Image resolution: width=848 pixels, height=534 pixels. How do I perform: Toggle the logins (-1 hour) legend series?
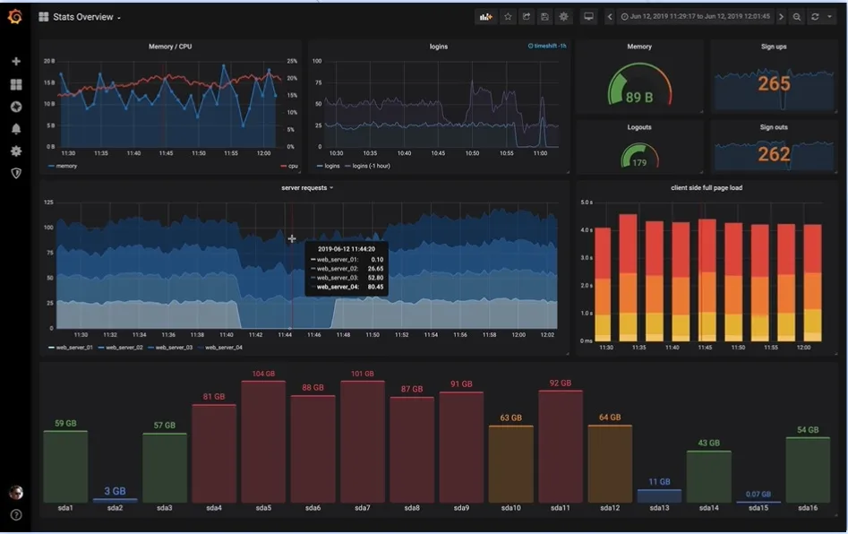coord(370,167)
